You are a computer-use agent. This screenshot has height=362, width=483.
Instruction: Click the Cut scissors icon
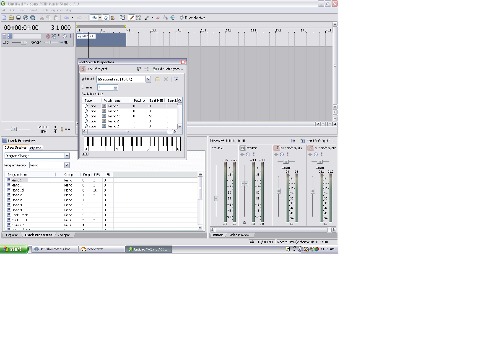[x=42, y=18]
